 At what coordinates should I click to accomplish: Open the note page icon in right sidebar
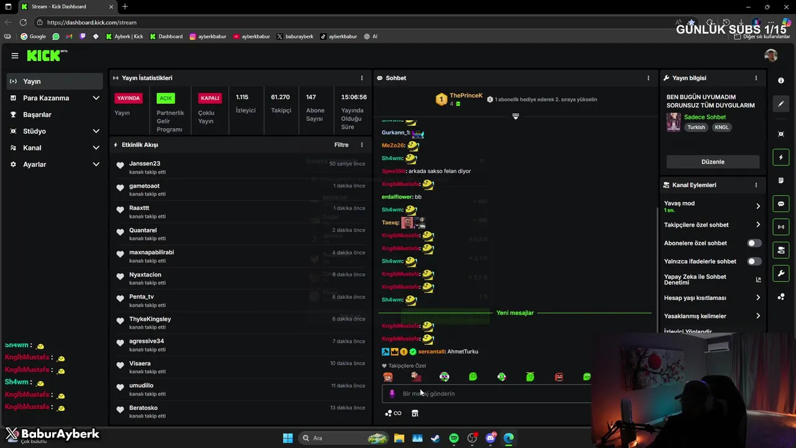(x=781, y=180)
